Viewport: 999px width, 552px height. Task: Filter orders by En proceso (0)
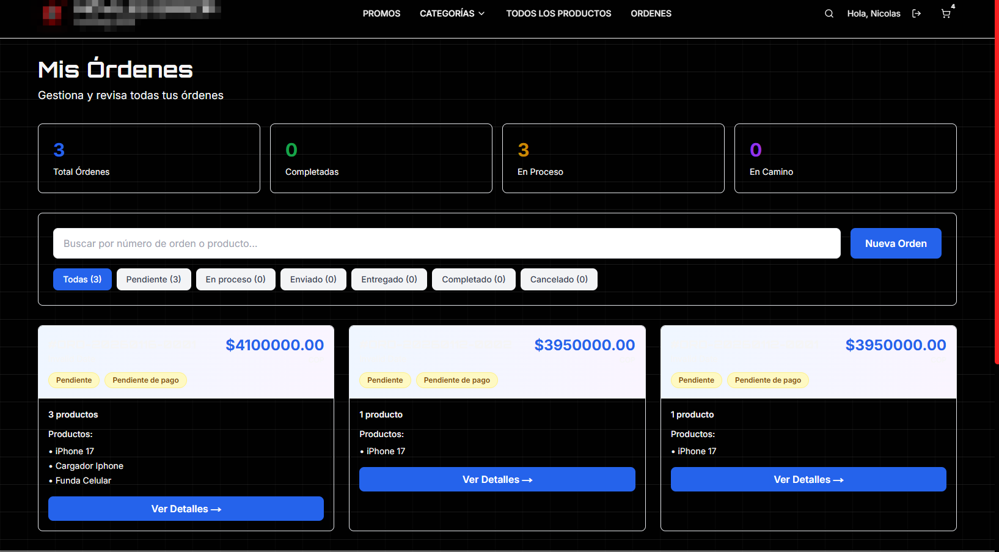point(235,279)
